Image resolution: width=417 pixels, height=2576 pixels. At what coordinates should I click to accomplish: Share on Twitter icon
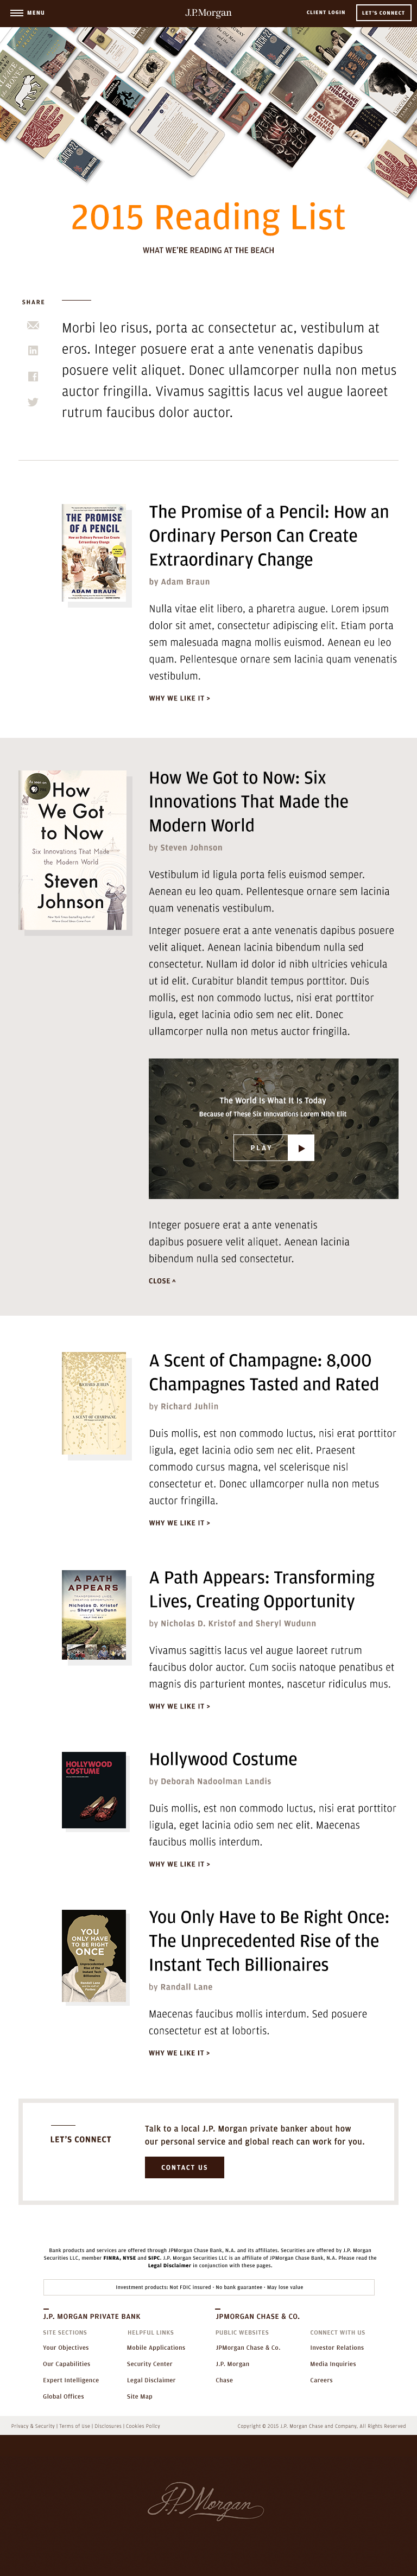click(x=33, y=402)
